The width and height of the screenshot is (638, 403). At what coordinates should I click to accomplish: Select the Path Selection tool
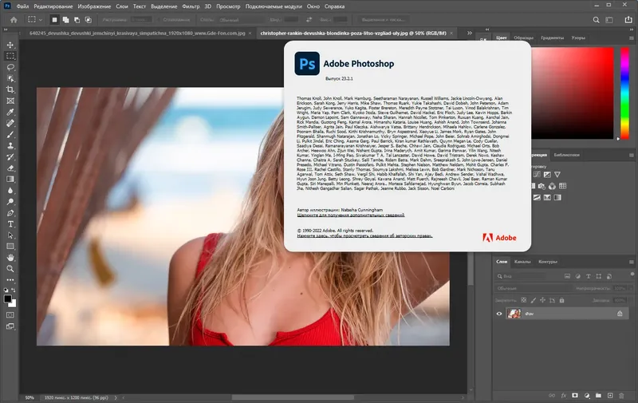coord(10,235)
